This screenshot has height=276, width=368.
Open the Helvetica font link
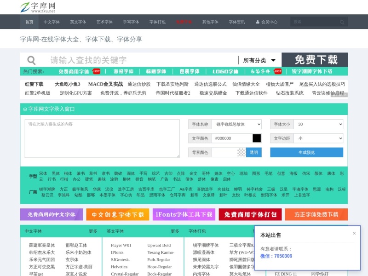[x=119, y=267]
